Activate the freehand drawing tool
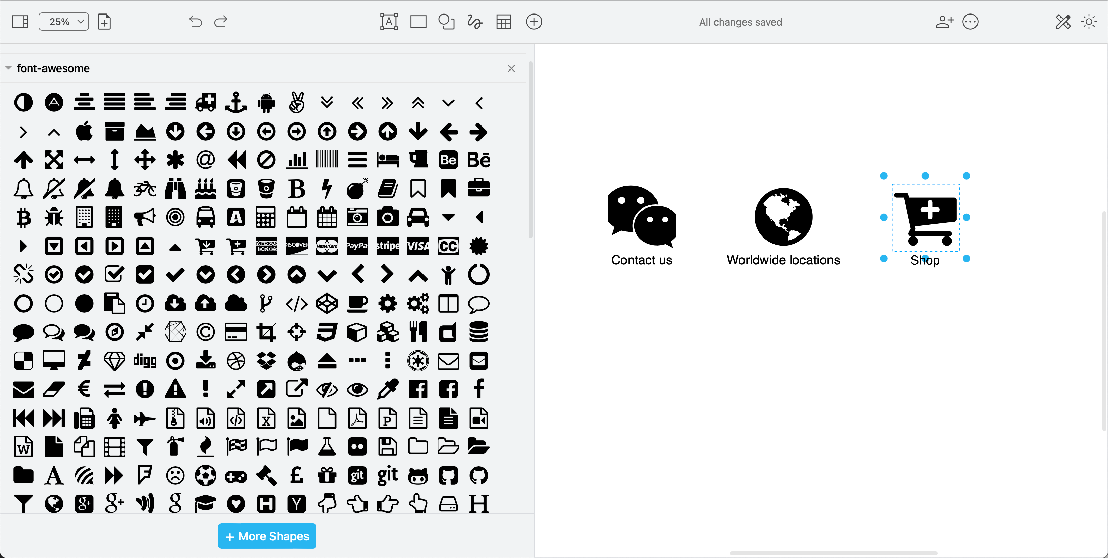The image size is (1108, 558). 474,22
